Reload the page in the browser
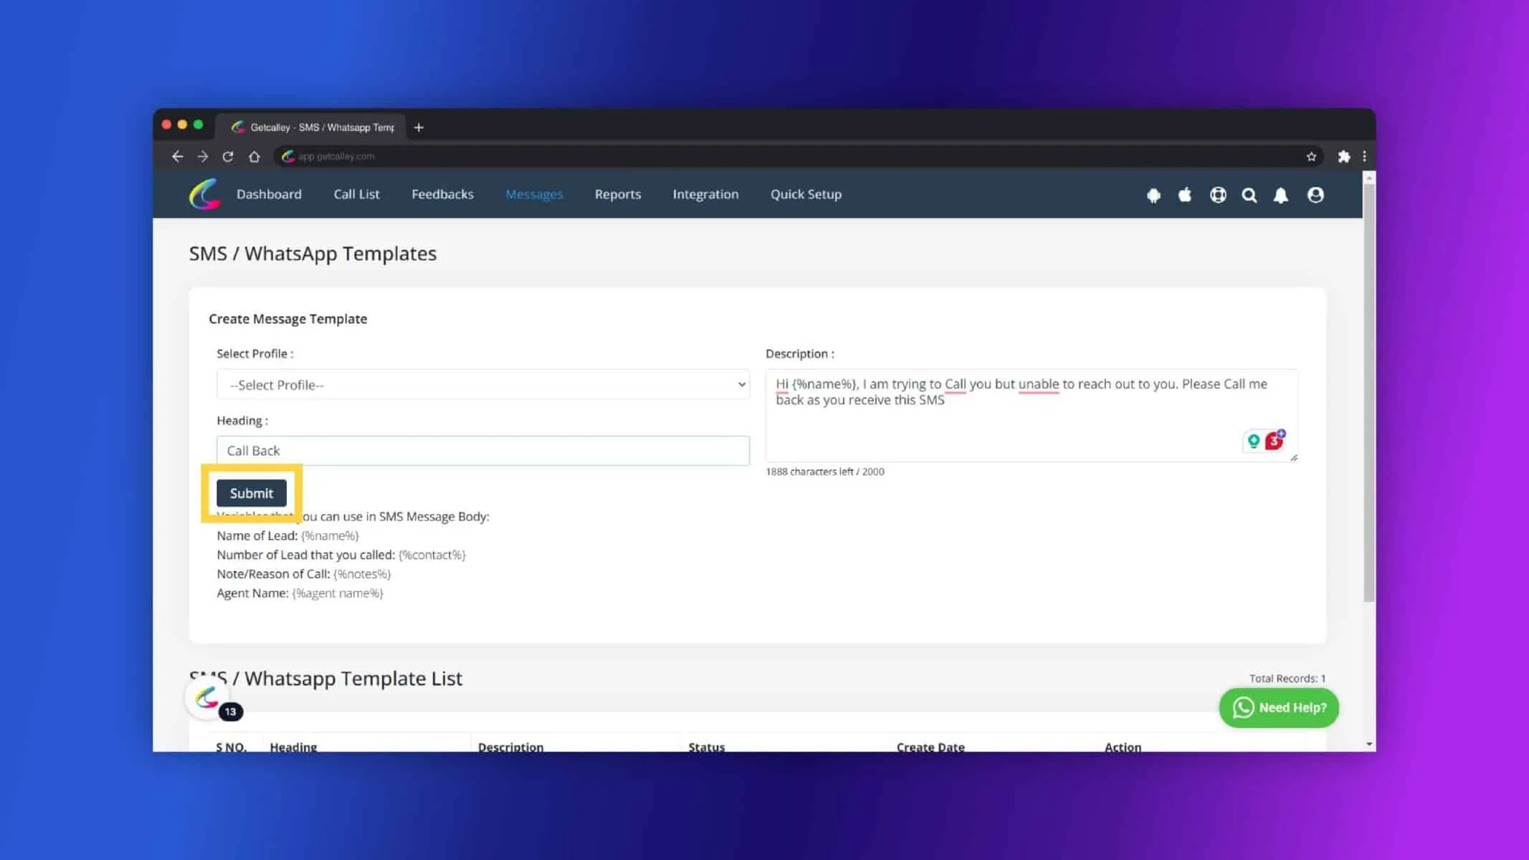The image size is (1529, 860). 228,156
